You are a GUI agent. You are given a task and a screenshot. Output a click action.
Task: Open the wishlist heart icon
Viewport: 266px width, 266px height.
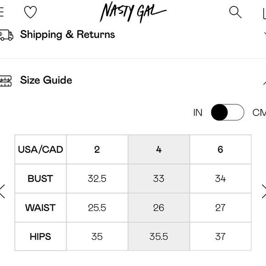click(30, 12)
